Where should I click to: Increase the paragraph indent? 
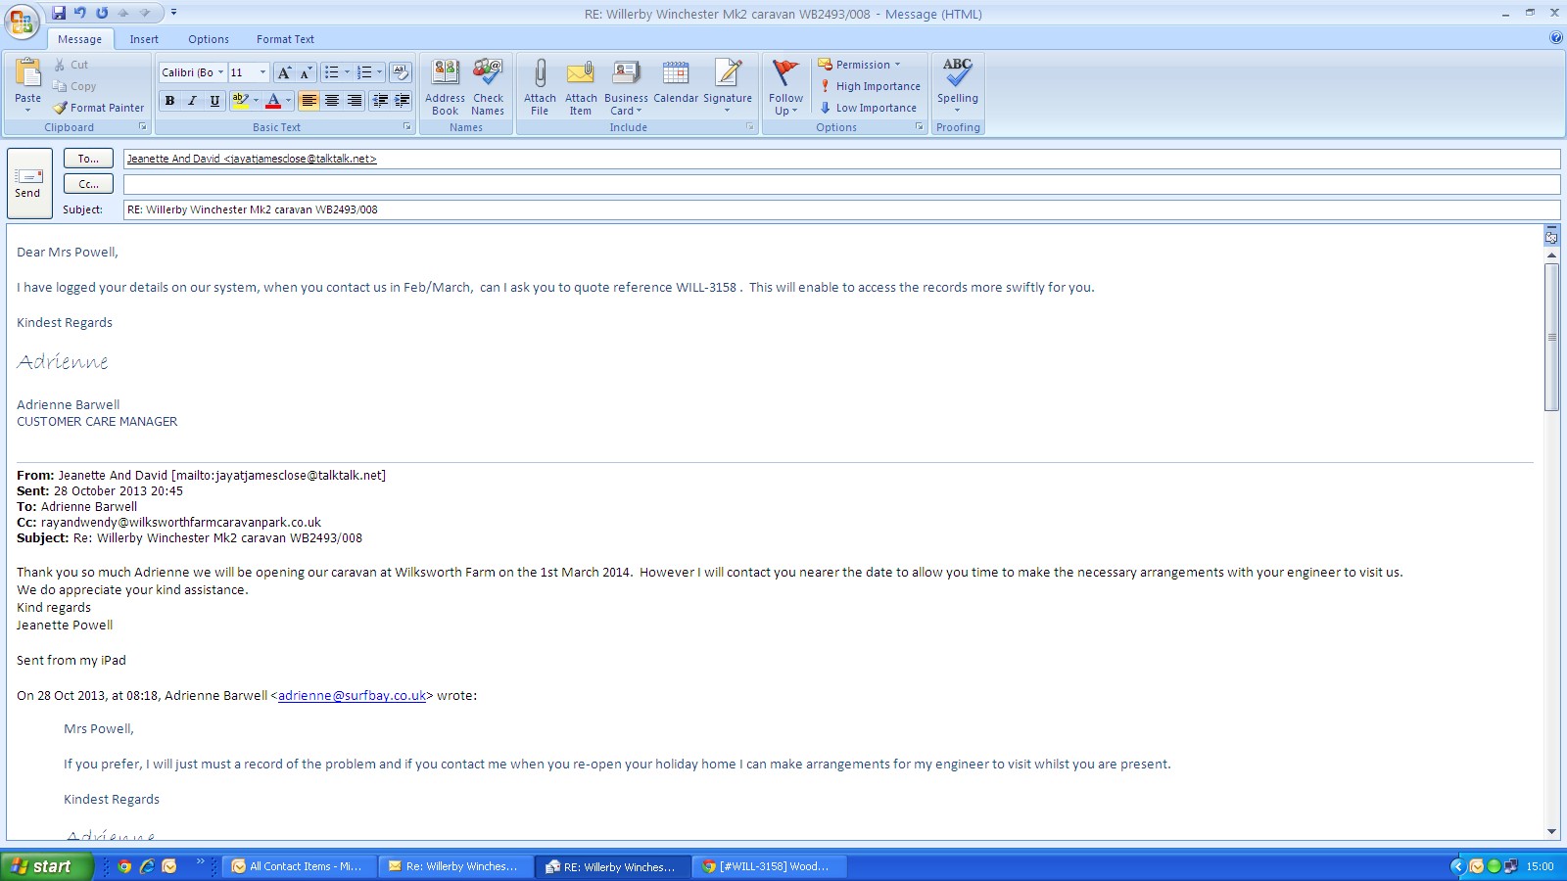click(402, 101)
